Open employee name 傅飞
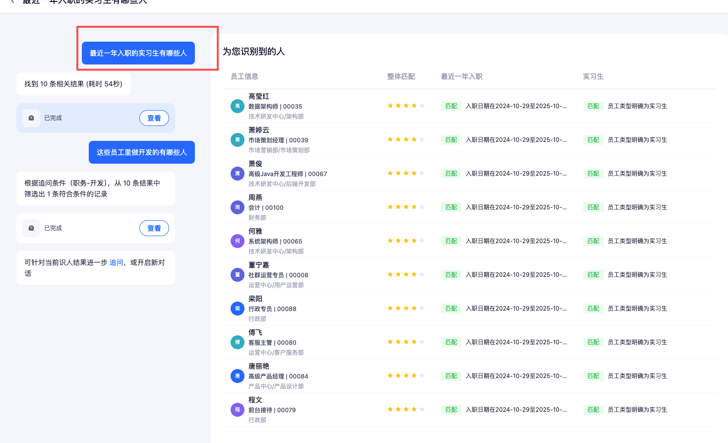728x443 pixels. pos(255,332)
